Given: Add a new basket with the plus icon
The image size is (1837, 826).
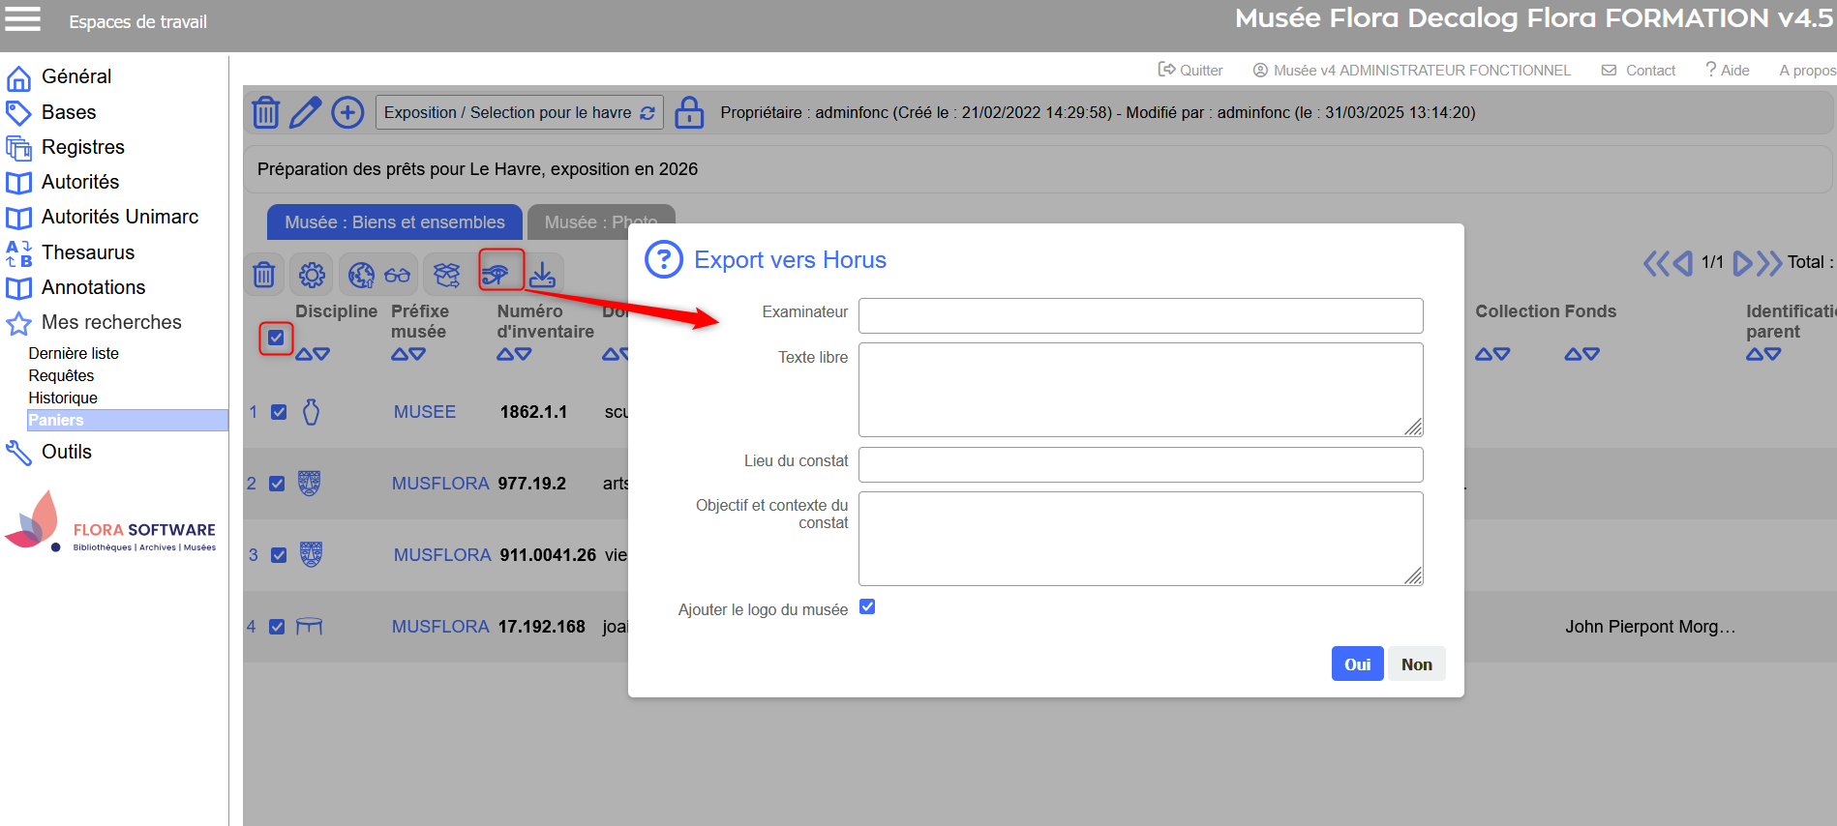Looking at the screenshot, I should (x=347, y=112).
